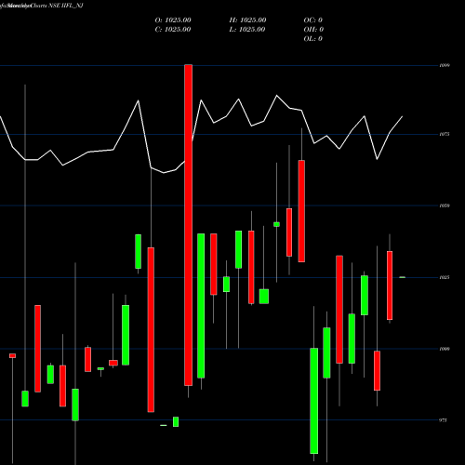
Task: Click the low price 'L: 1025.00' readout
Action: click(247, 30)
